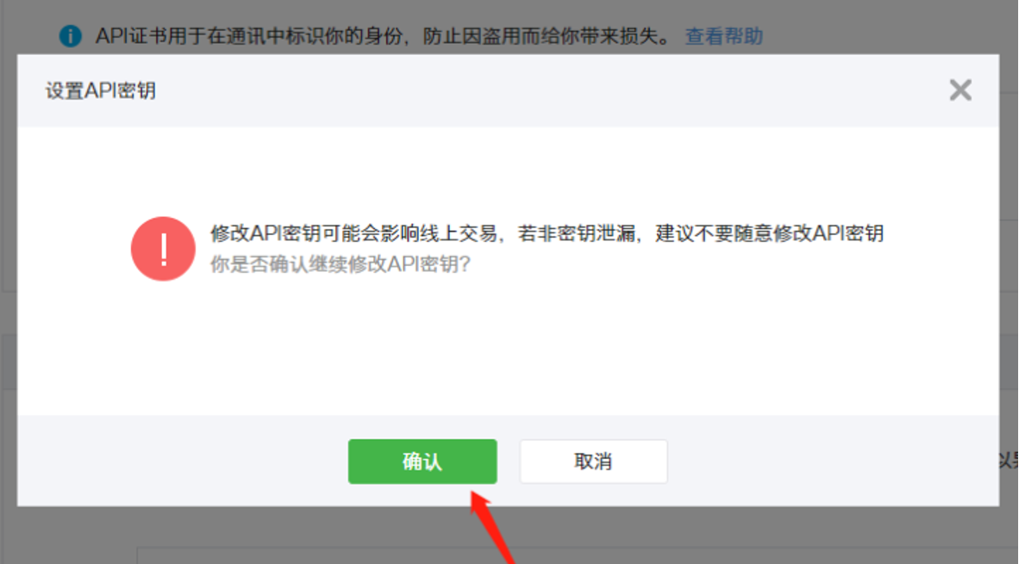Click the blue info icon beside API证书 notice
This screenshot has width=1019, height=564.
(x=70, y=36)
